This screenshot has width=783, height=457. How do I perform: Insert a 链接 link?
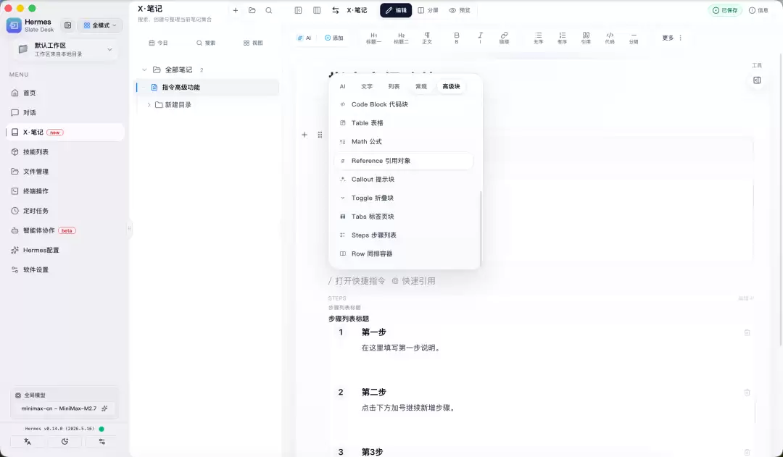504,38
